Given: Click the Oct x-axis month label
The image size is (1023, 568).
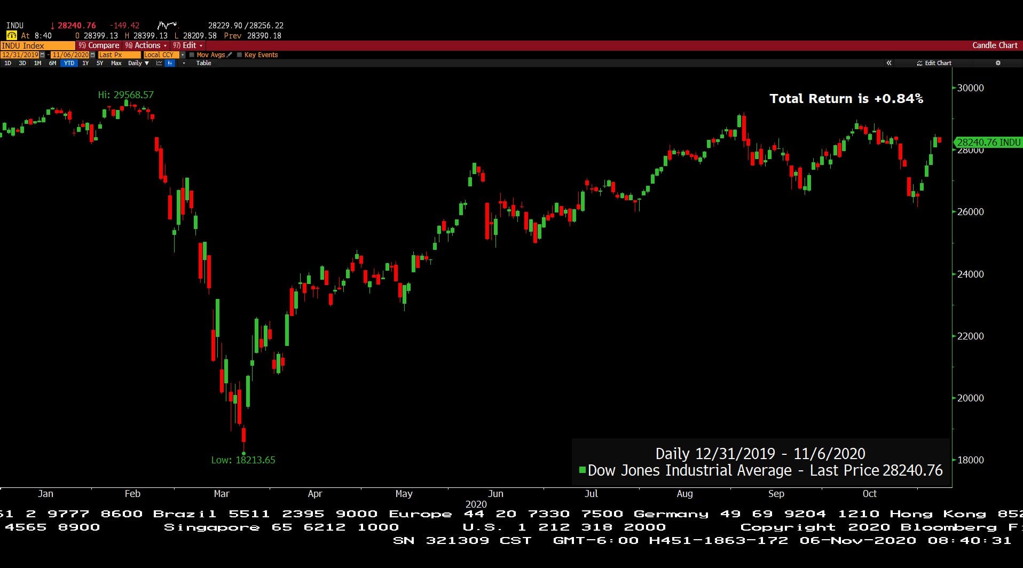Looking at the screenshot, I should coord(870,494).
